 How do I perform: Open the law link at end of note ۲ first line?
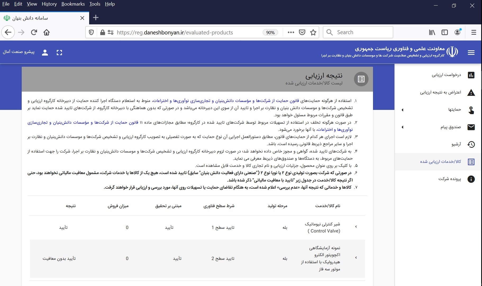click(83, 122)
